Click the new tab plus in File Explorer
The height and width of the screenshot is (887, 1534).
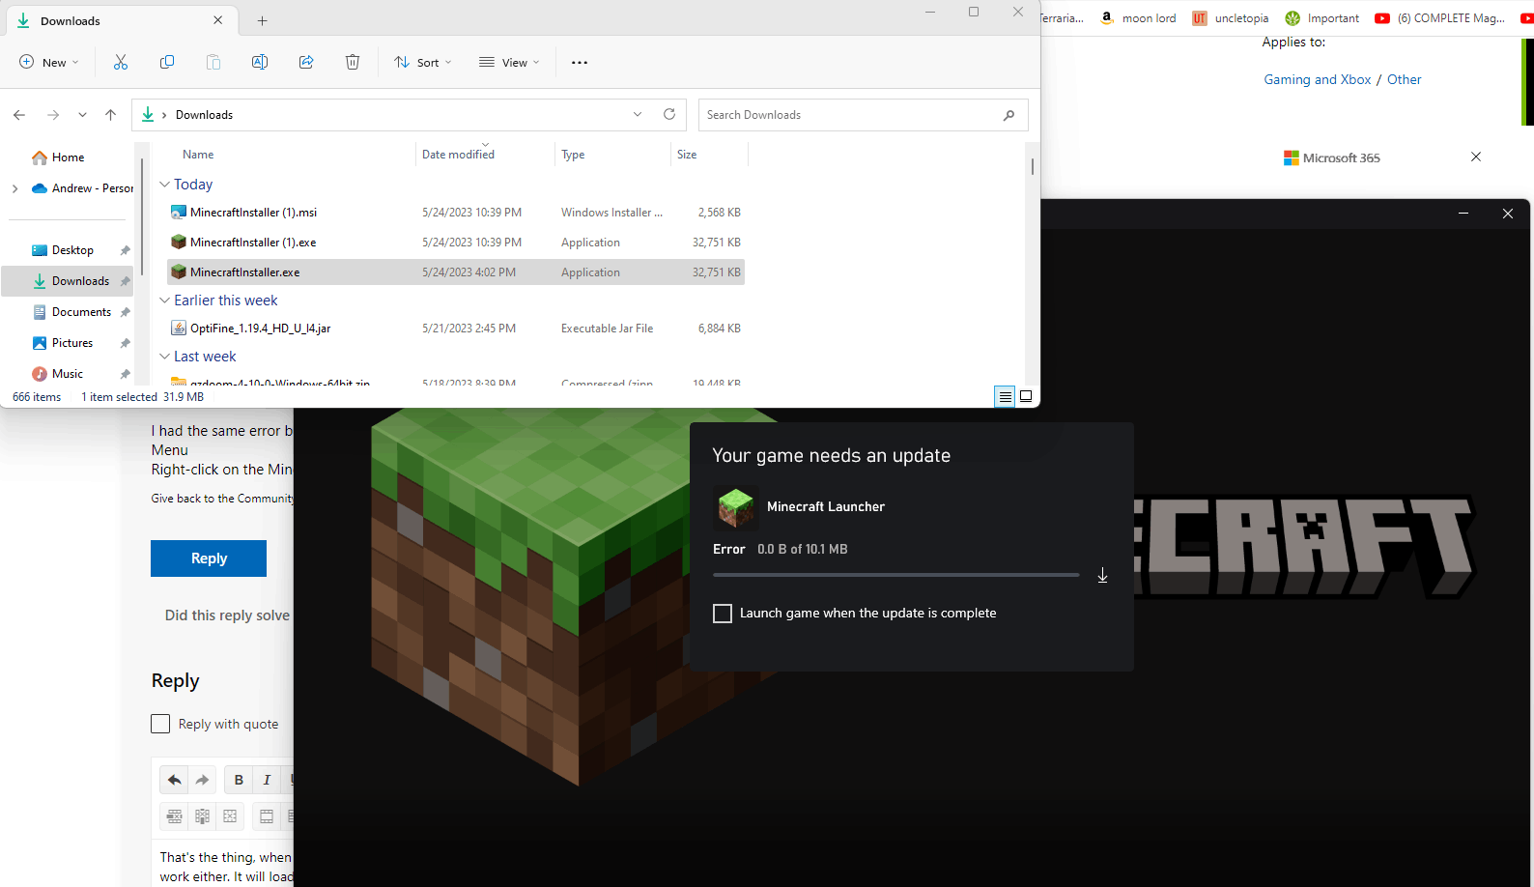(x=262, y=20)
